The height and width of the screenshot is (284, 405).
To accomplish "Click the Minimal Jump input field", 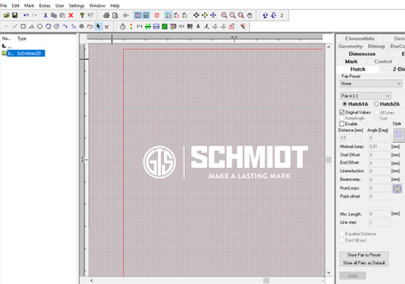I will tap(379, 147).
